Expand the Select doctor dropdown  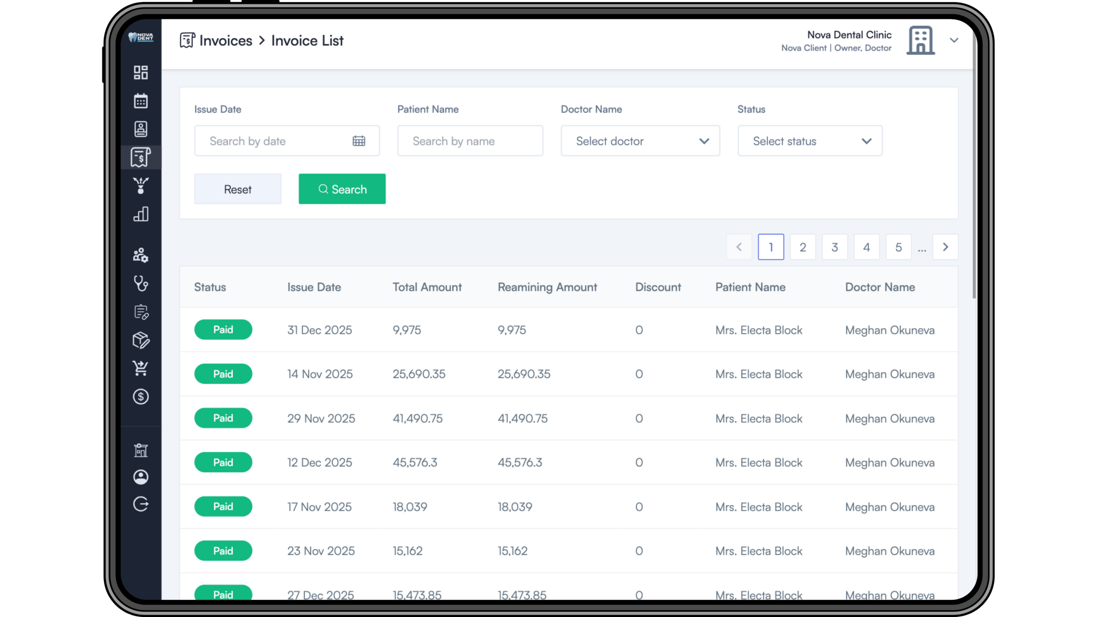pyautogui.click(x=640, y=141)
